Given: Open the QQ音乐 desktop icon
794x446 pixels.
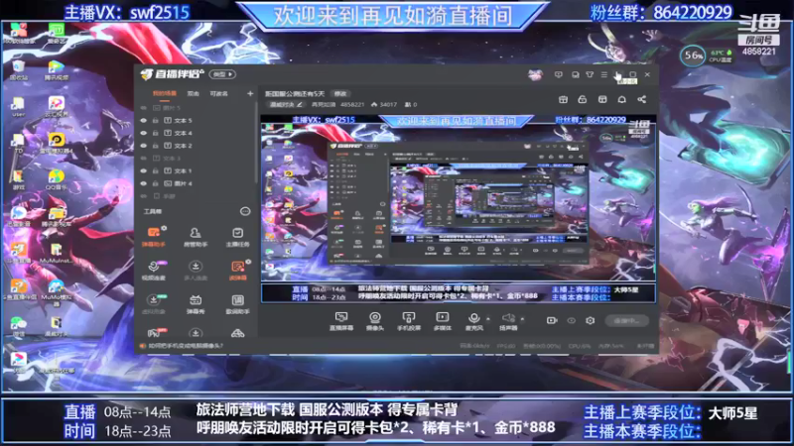Looking at the screenshot, I should [x=56, y=179].
